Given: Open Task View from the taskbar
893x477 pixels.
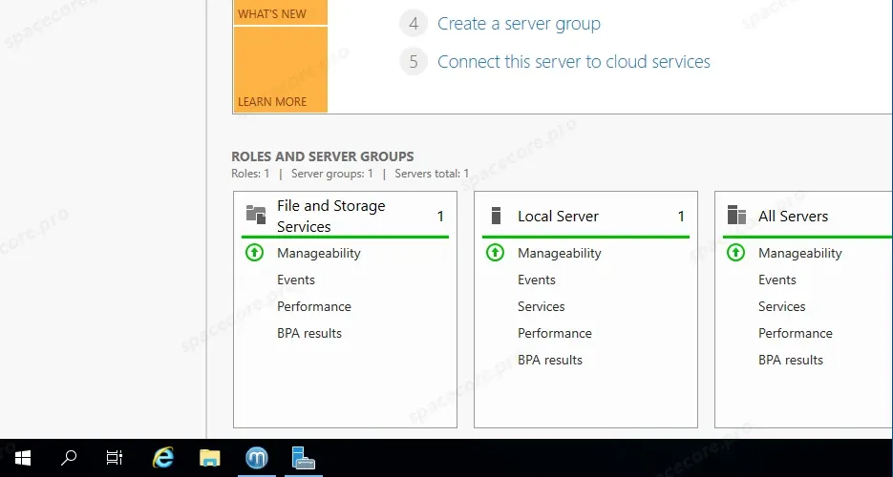Looking at the screenshot, I should pyautogui.click(x=115, y=458).
